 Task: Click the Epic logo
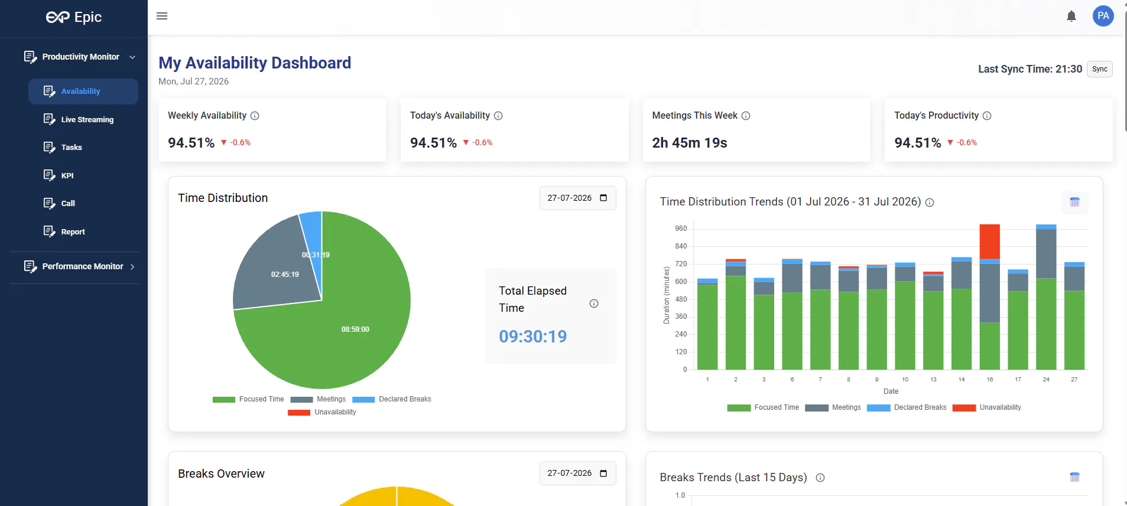click(x=74, y=17)
